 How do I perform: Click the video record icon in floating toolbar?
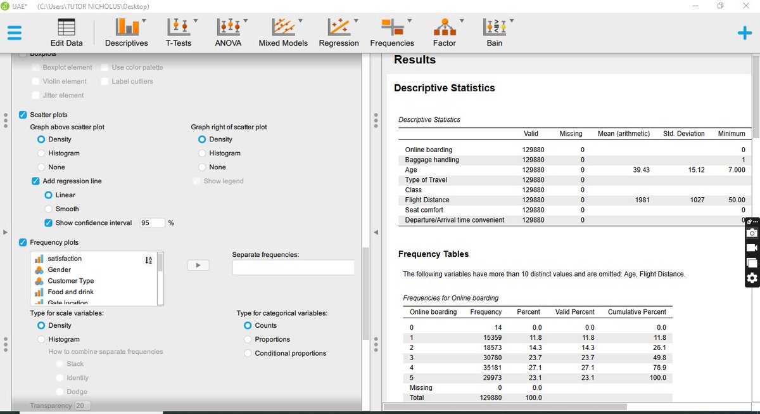752,247
